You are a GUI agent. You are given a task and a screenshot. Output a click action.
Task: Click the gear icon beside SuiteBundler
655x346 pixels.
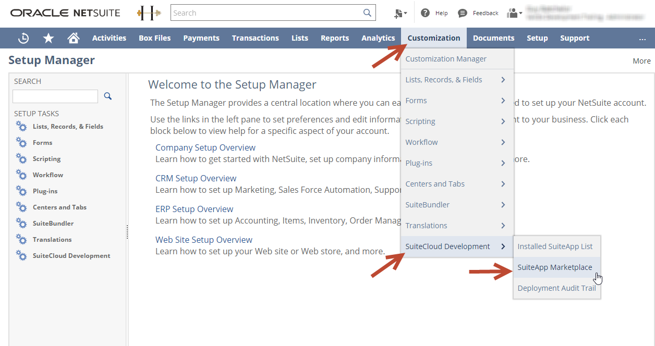coord(21,223)
